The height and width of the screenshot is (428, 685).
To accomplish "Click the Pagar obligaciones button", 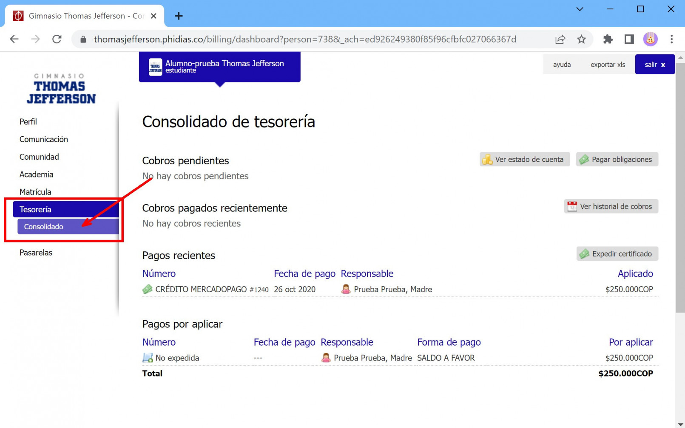I will 617,160.
